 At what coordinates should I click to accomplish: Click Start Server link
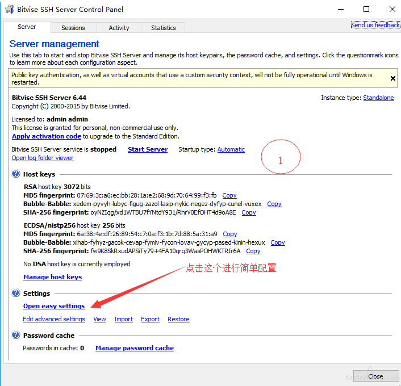click(x=148, y=149)
